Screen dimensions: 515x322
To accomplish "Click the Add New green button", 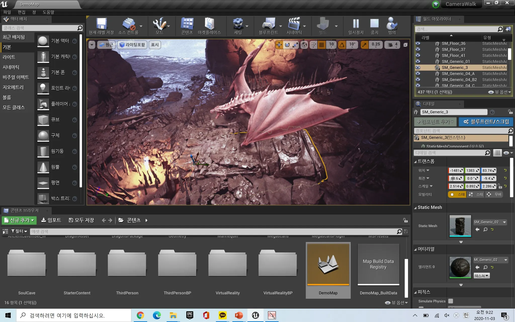I will (x=19, y=220).
